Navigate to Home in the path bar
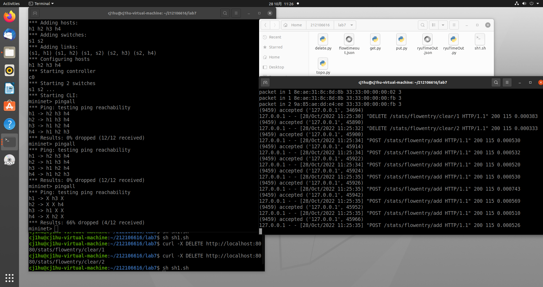The image size is (543, 287). coord(293,25)
